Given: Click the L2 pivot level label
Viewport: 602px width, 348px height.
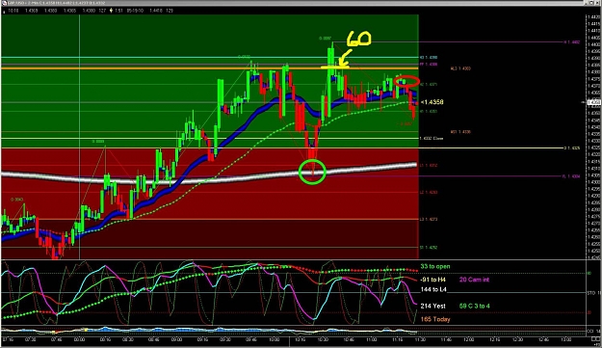Looking at the screenshot, I should [428, 193].
